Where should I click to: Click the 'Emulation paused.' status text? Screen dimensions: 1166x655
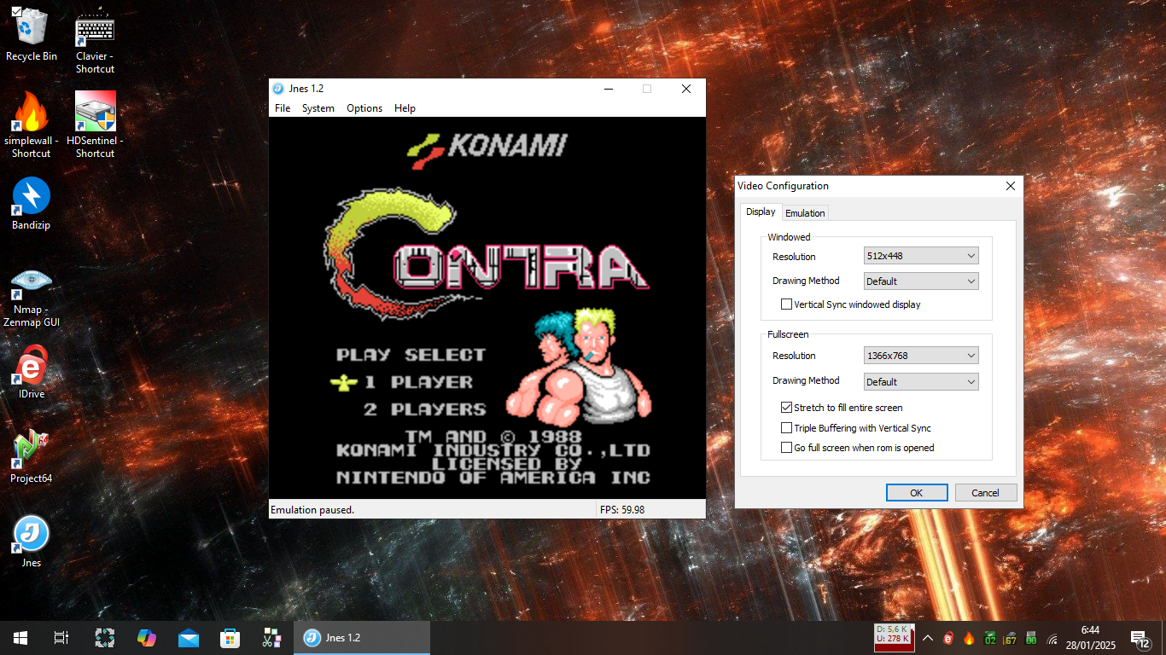coord(312,510)
